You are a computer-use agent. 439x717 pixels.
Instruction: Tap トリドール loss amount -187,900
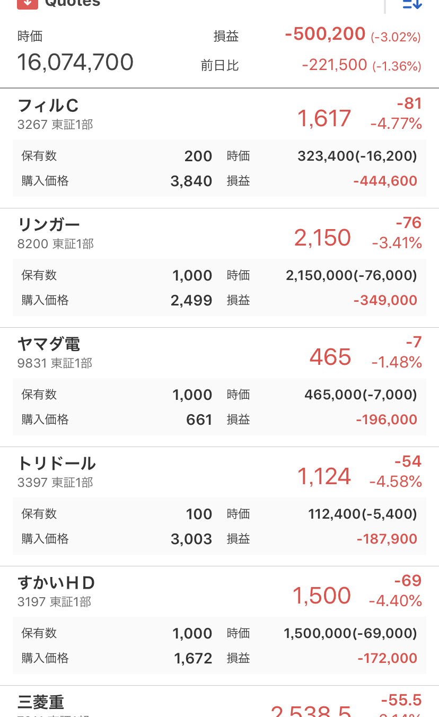(x=387, y=539)
